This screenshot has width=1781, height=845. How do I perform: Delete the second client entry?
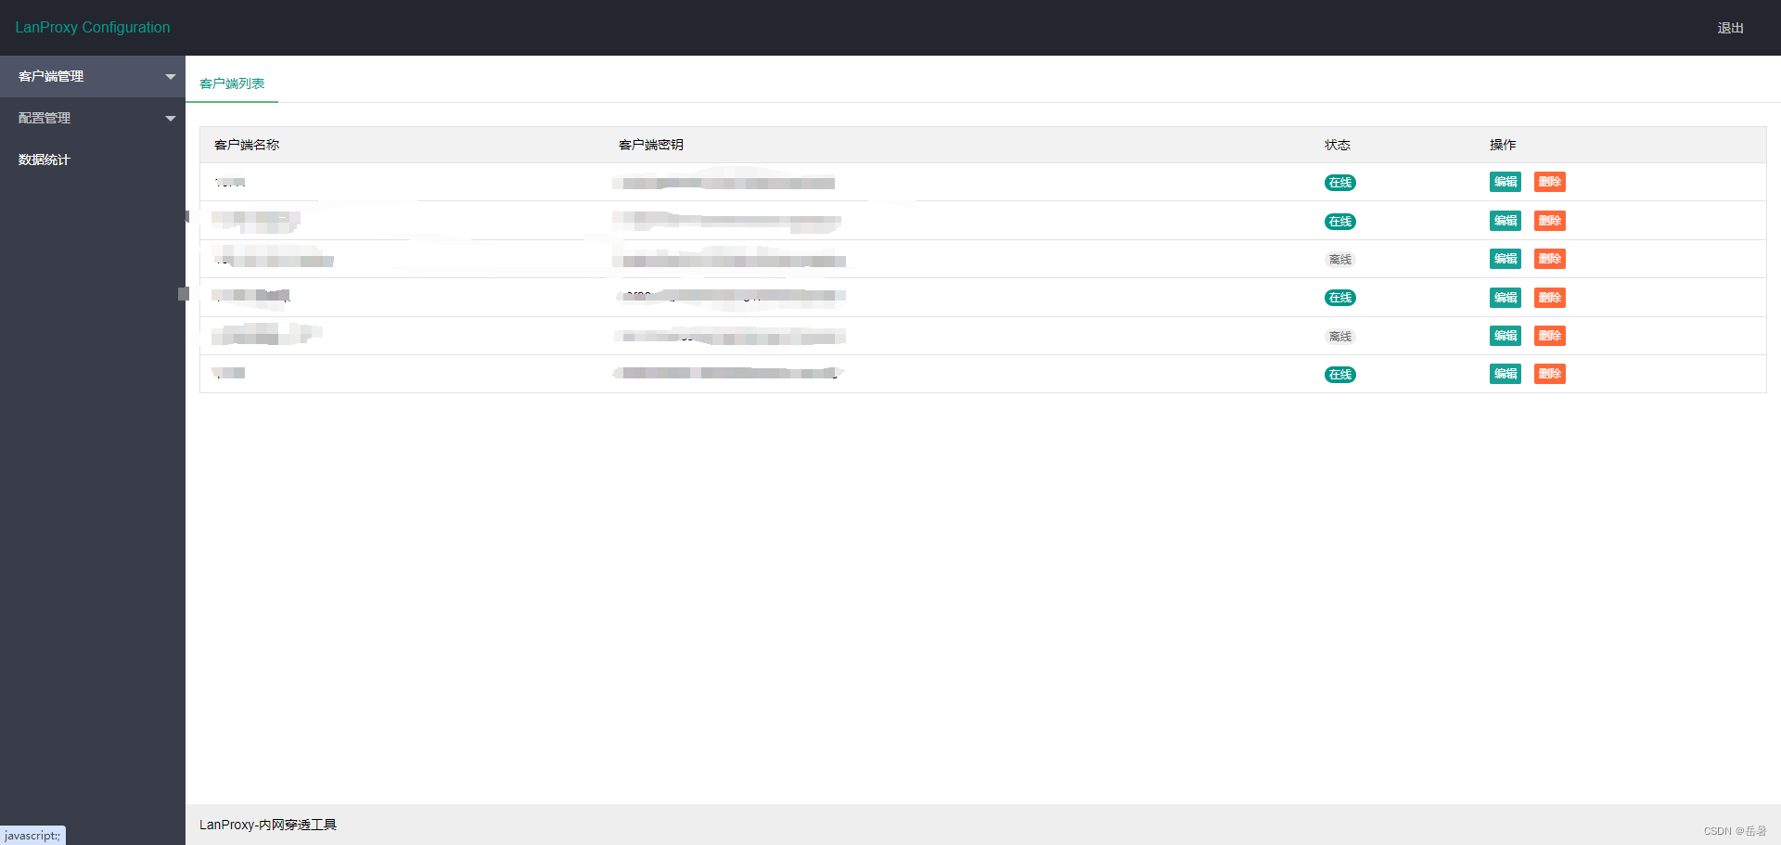tap(1549, 221)
